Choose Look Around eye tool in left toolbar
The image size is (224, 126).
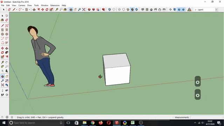[7, 91]
